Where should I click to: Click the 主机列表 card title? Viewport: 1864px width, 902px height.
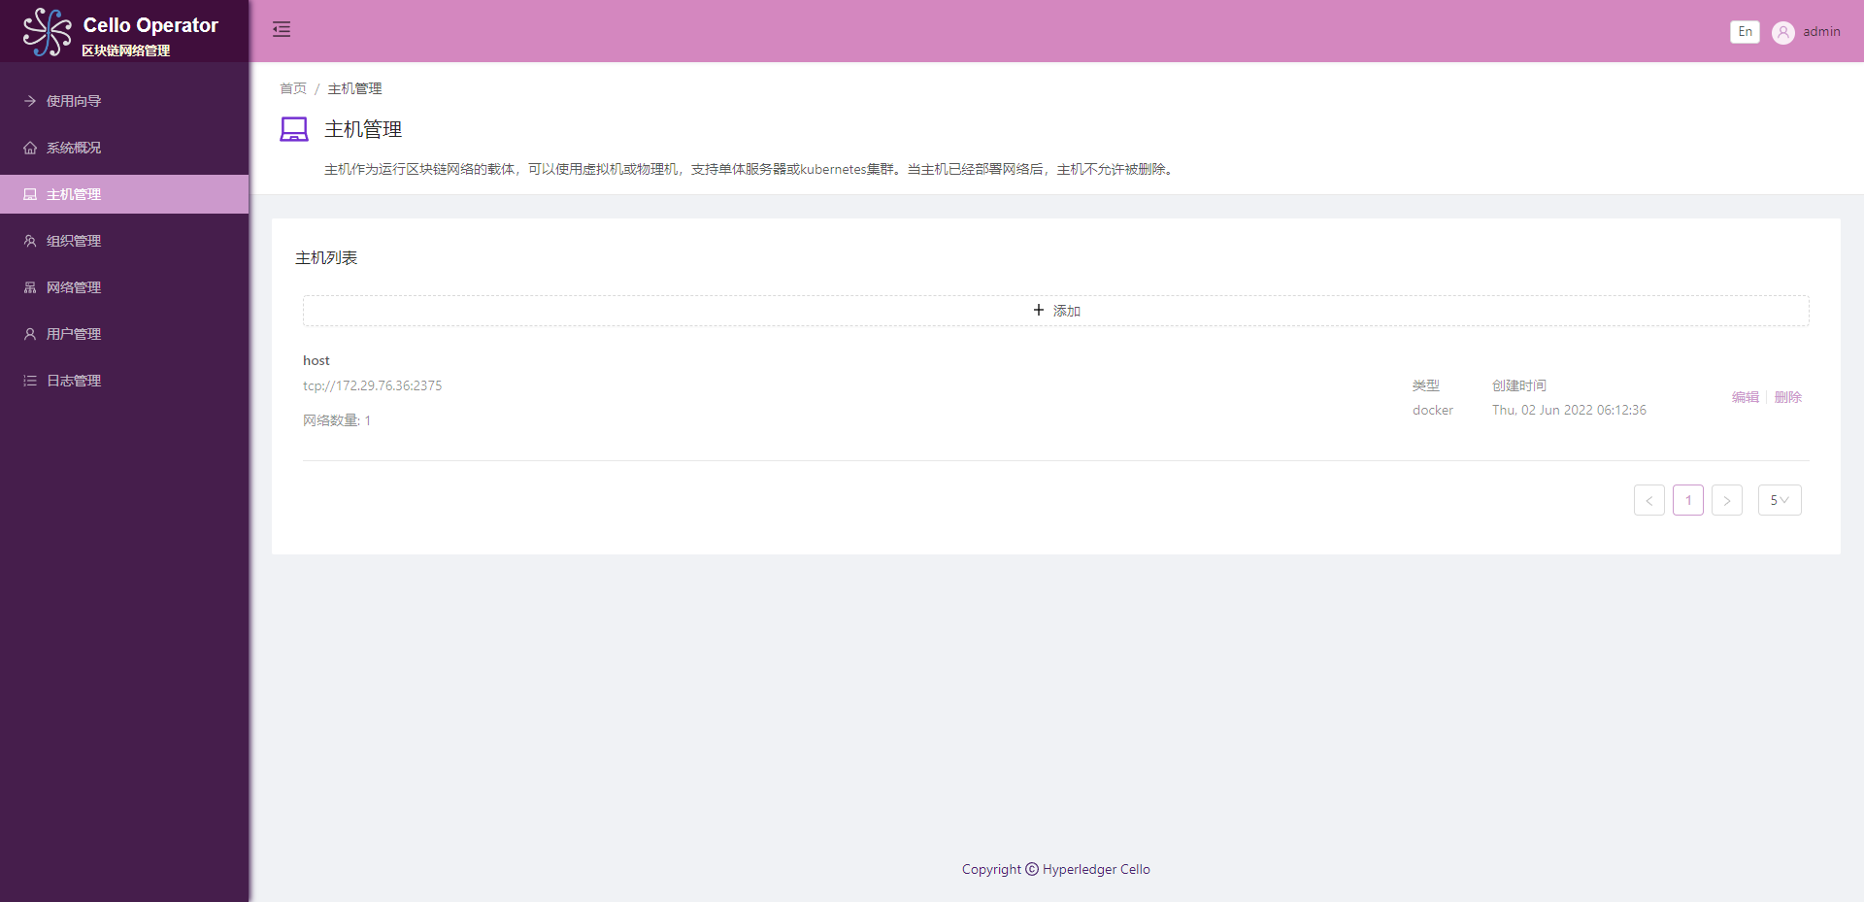point(326,257)
